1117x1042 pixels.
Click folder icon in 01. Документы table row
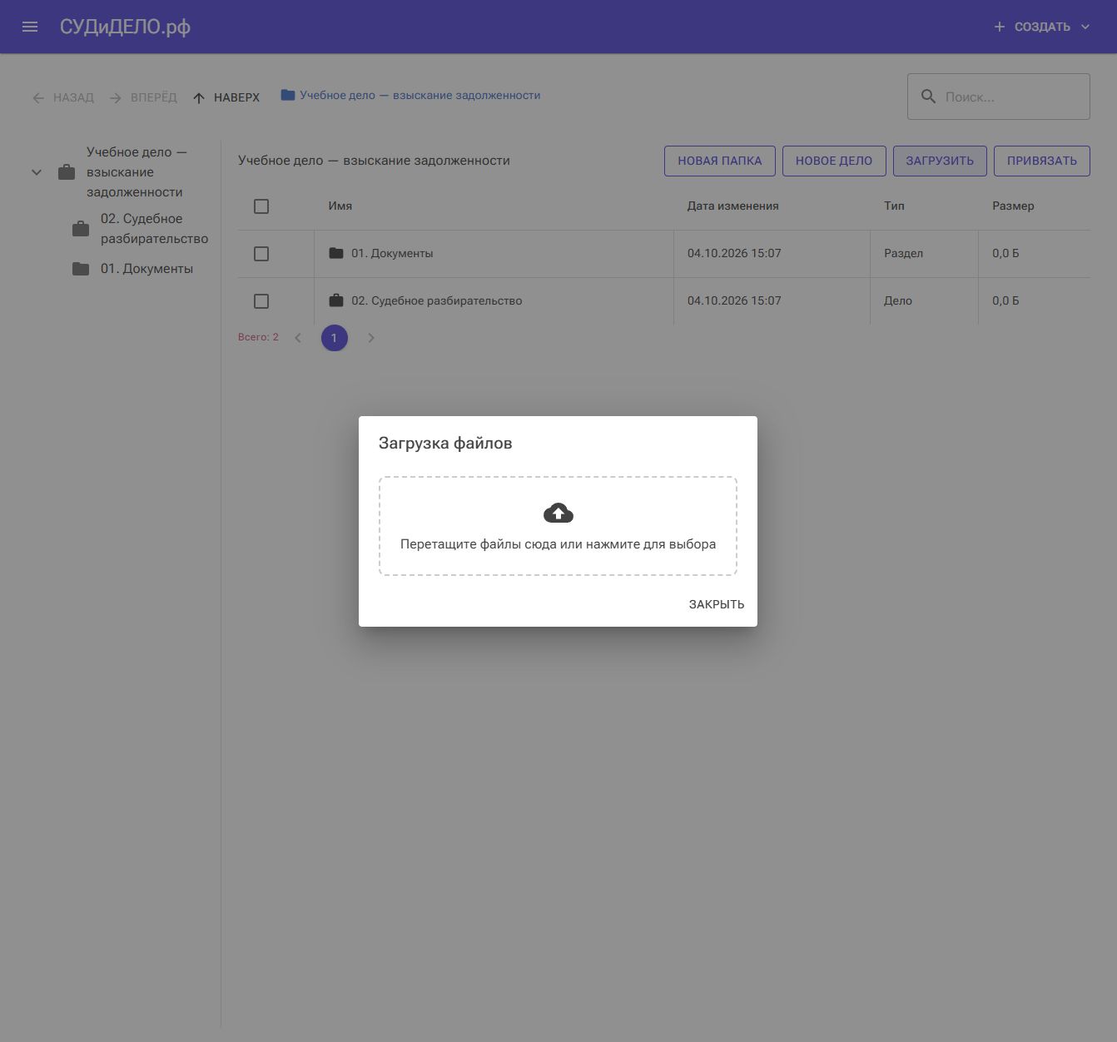tap(336, 253)
